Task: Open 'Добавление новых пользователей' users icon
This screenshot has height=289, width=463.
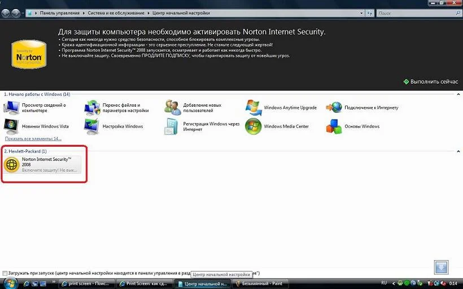Action: point(172,108)
